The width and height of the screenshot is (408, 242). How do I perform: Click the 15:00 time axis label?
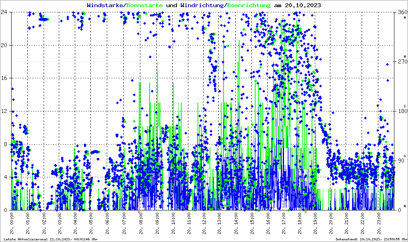[252, 224]
